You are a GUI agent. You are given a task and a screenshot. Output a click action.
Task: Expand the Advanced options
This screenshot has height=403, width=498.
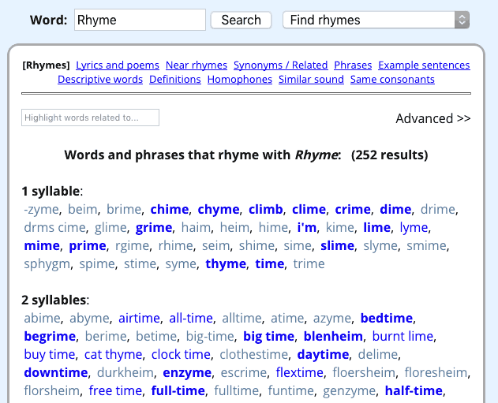432,118
